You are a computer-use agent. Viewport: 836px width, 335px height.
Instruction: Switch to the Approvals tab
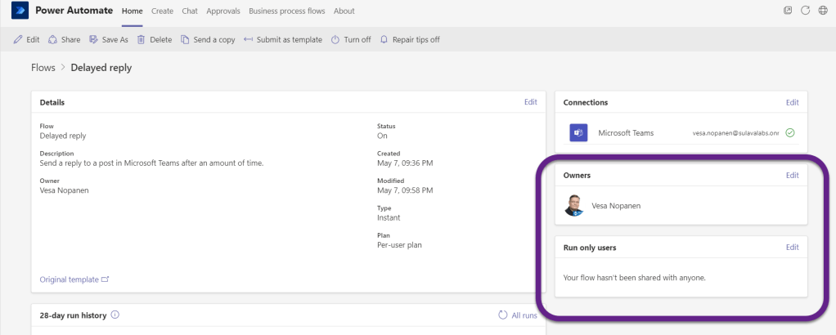point(223,11)
